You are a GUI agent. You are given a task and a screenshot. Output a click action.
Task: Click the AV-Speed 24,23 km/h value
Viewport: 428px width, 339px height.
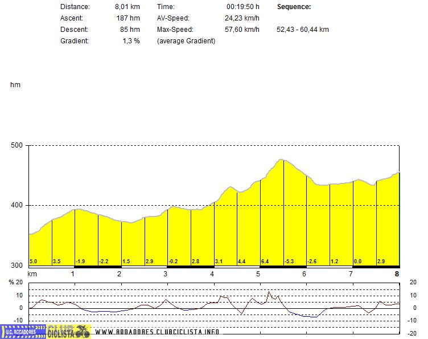(x=242, y=18)
